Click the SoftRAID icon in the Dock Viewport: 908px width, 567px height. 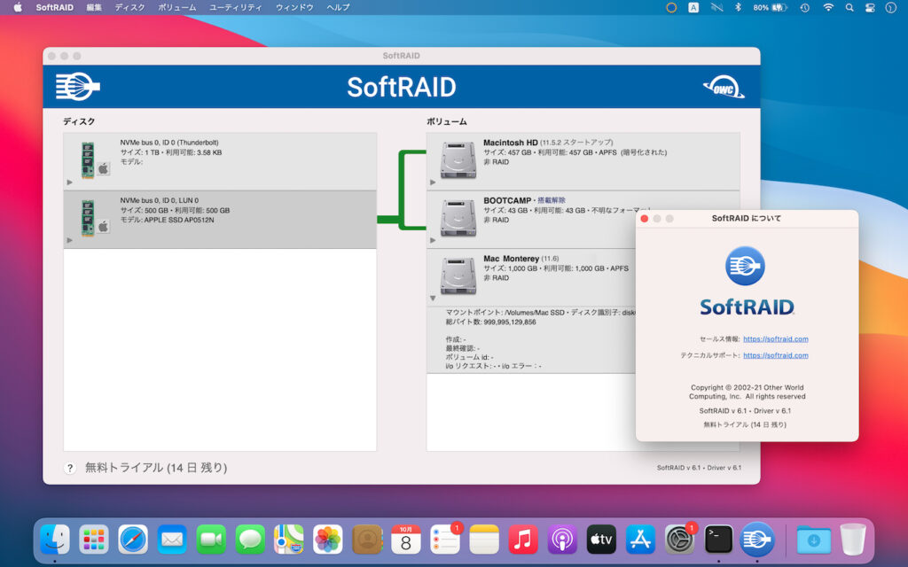[x=756, y=539]
